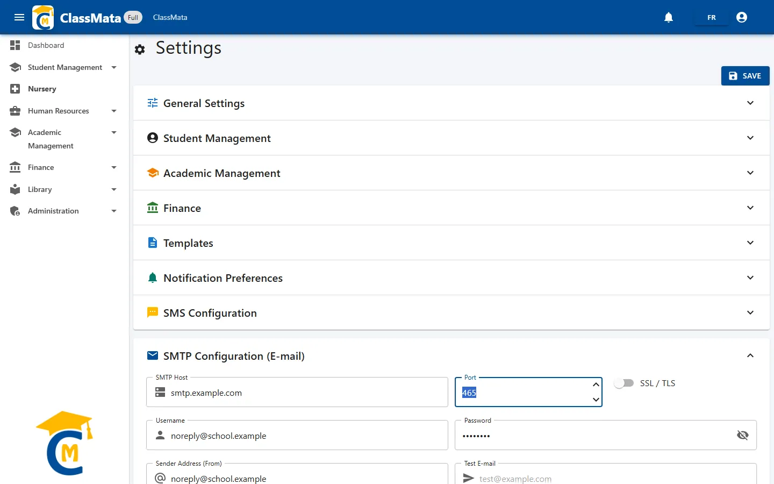Click the Username input field

click(x=297, y=436)
